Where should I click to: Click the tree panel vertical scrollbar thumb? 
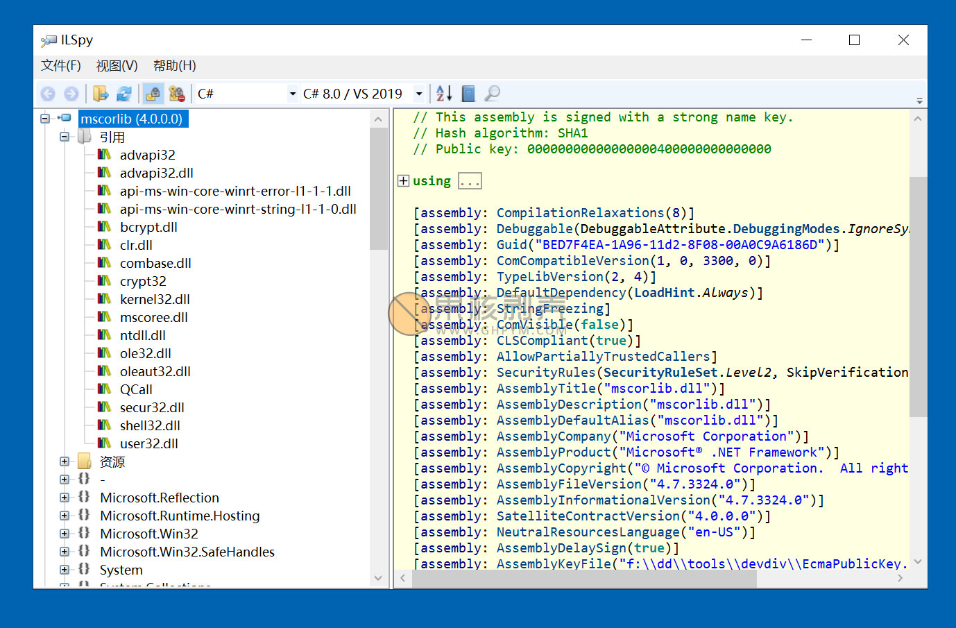click(x=379, y=189)
